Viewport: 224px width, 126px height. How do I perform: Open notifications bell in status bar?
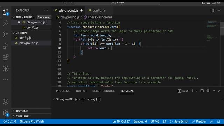218,121
